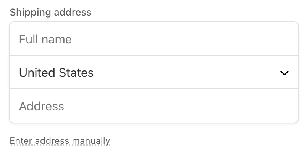Click the Address placeholder text
307x156 pixels.
coord(41,106)
